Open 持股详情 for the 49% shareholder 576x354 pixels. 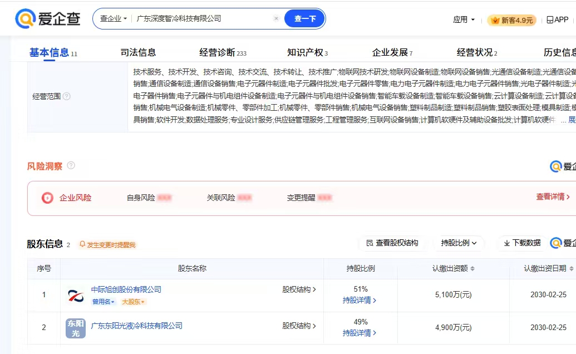tap(360, 333)
